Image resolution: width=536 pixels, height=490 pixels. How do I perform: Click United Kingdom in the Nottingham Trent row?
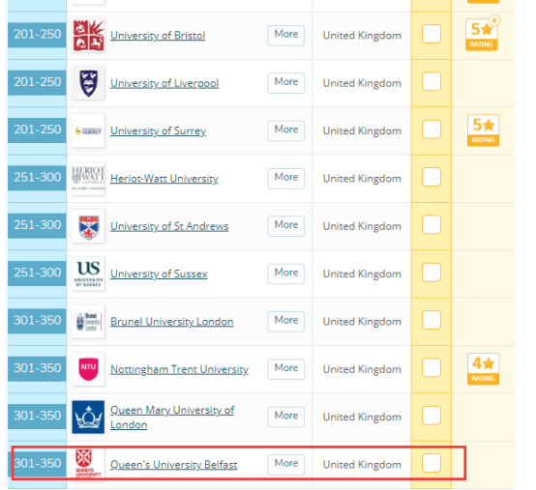click(362, 369)
